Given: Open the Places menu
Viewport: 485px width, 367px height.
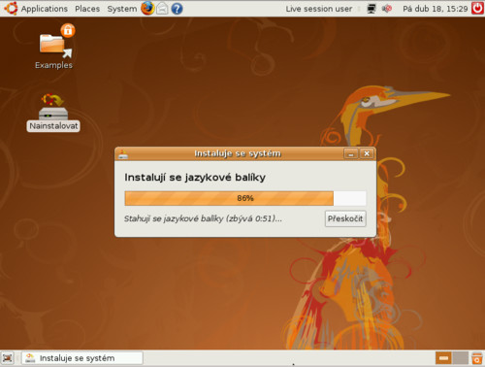Looking at the screenshot, I should pos(87,9).
